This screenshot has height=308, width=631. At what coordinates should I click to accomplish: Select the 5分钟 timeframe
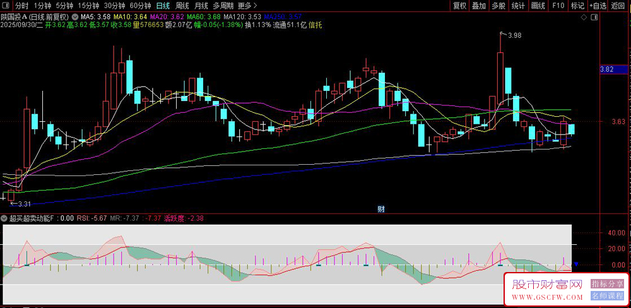pyautogui.click(x=64, y=6)
